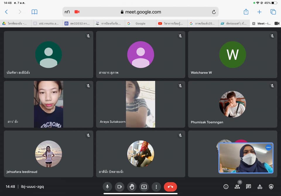
Task: Click the present screen icon
Action: [144, 187]
